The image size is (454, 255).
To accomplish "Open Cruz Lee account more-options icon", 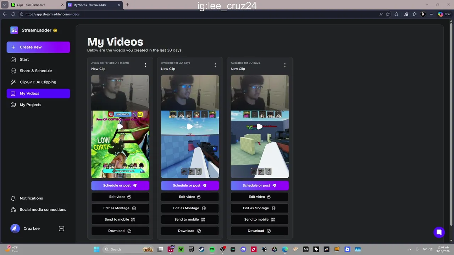I will pyautogui.click(x=61, y=228).
